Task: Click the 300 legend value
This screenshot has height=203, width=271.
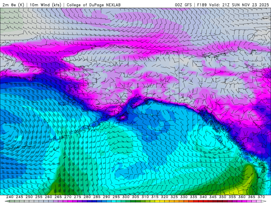Action: 126,197
